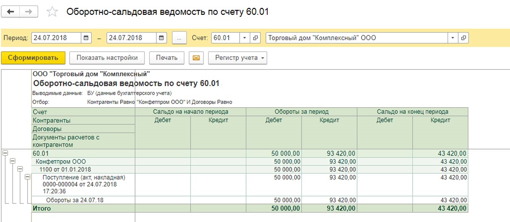
Task: Open period selection with ellipsis button
Action: pyautogui.click(x=179, y=38)
